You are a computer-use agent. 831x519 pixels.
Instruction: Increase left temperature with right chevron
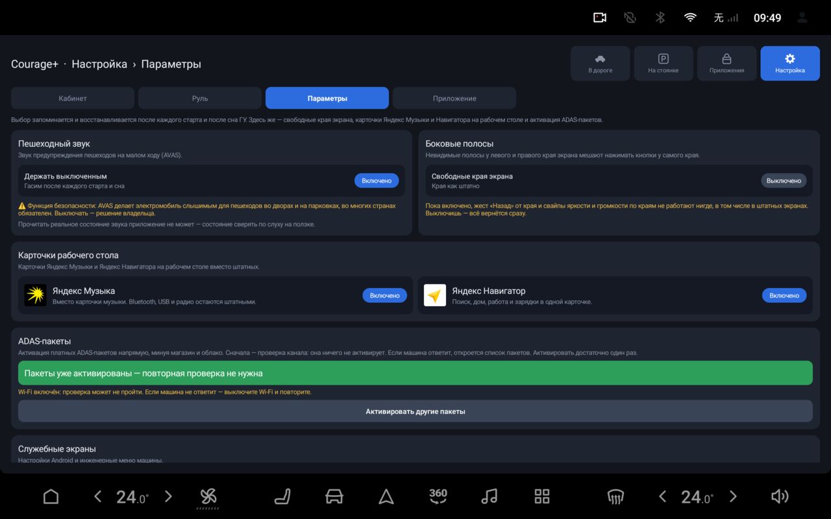point(168,497)
